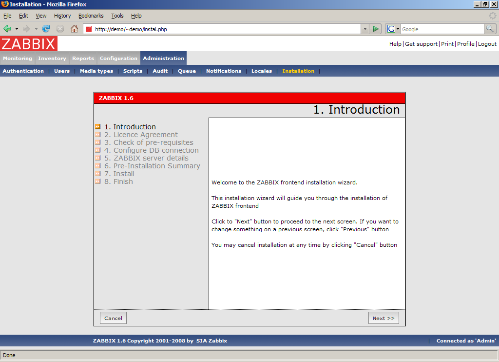Open the Edit menu
This screenshot has height=362, width=499.
tap(23, 16)
